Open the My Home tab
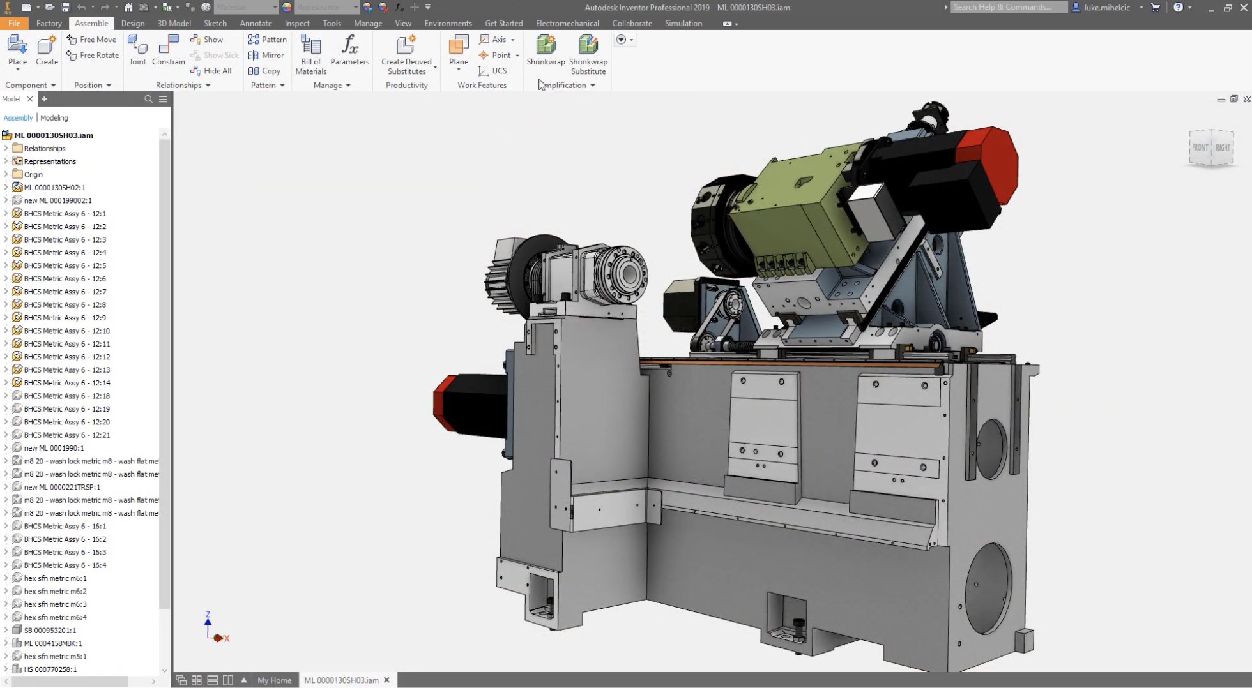1252x688 pixels. pos(274,680)
